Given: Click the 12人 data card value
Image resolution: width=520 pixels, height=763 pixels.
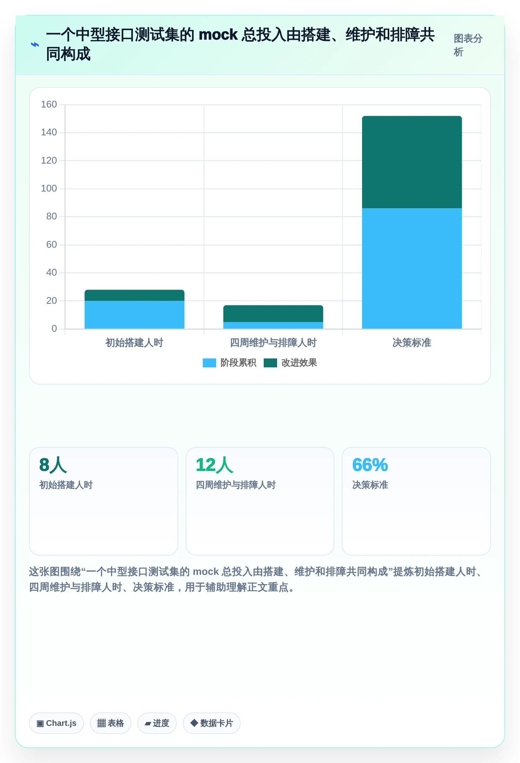Looking at the screenshot, I should 214,465.
